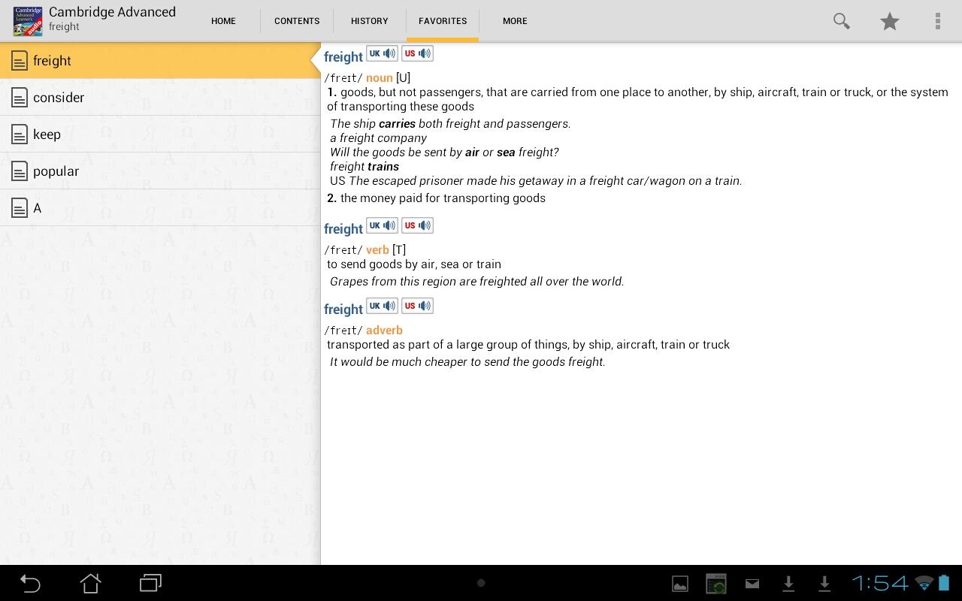Open the search magnifier icon
This screenshot has width=962, height=601.
tap(841, 21)
